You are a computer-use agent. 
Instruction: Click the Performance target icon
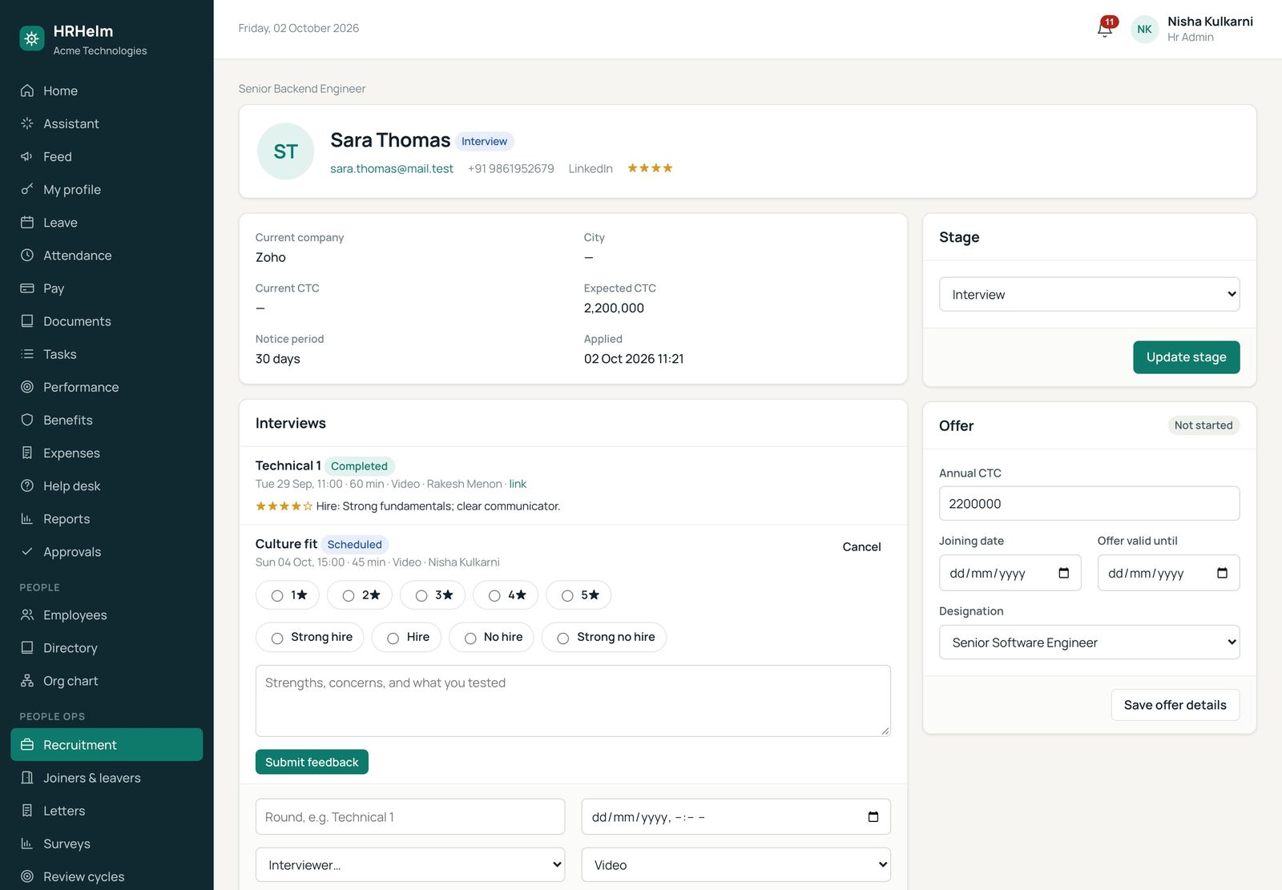click(27, 387)
